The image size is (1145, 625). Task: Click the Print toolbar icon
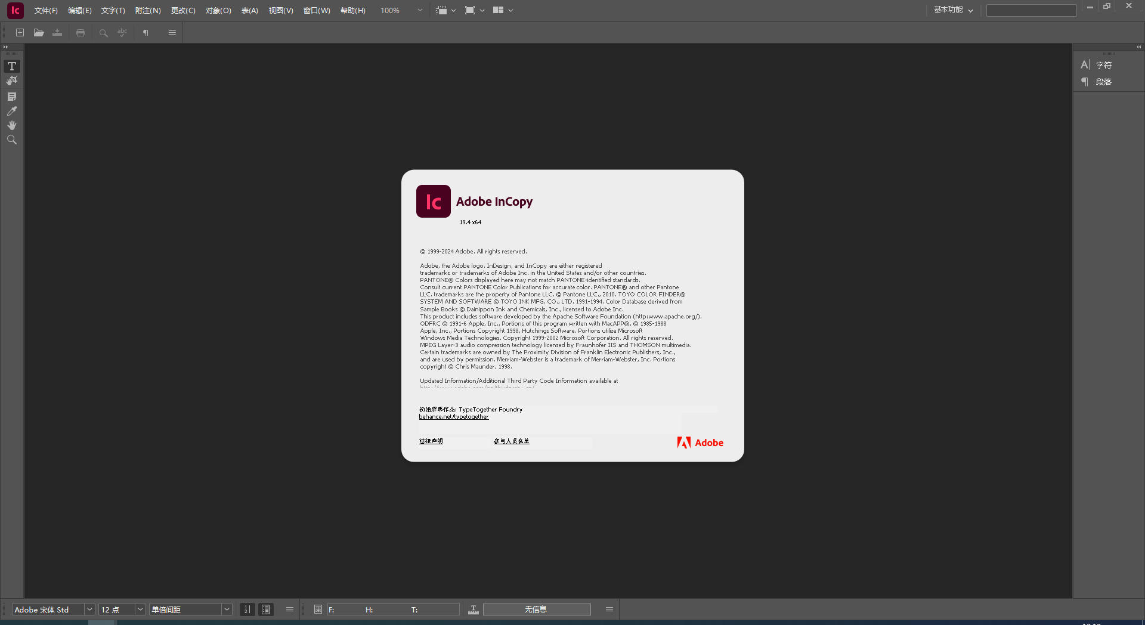click(x=81, y=33)
